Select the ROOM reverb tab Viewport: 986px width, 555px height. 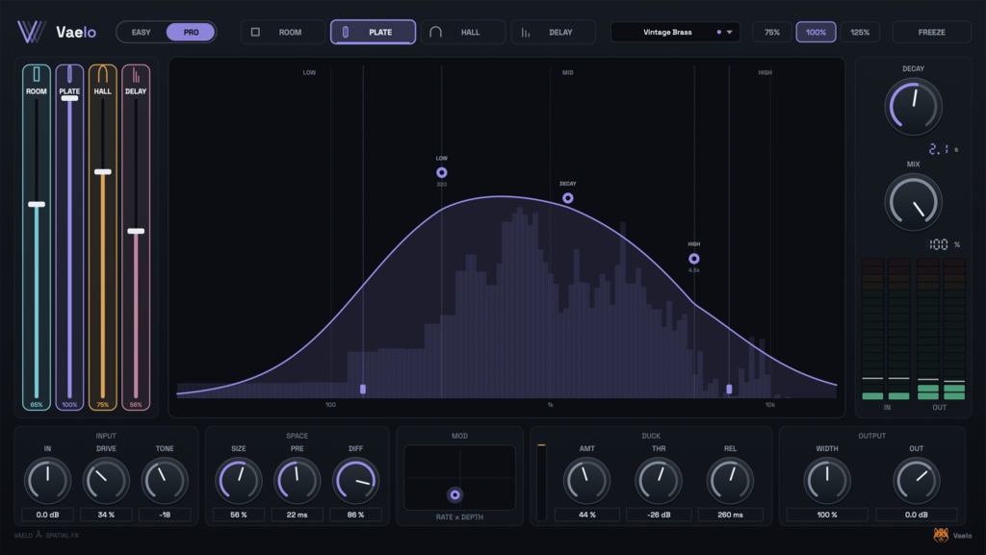[x=283, y=32]
